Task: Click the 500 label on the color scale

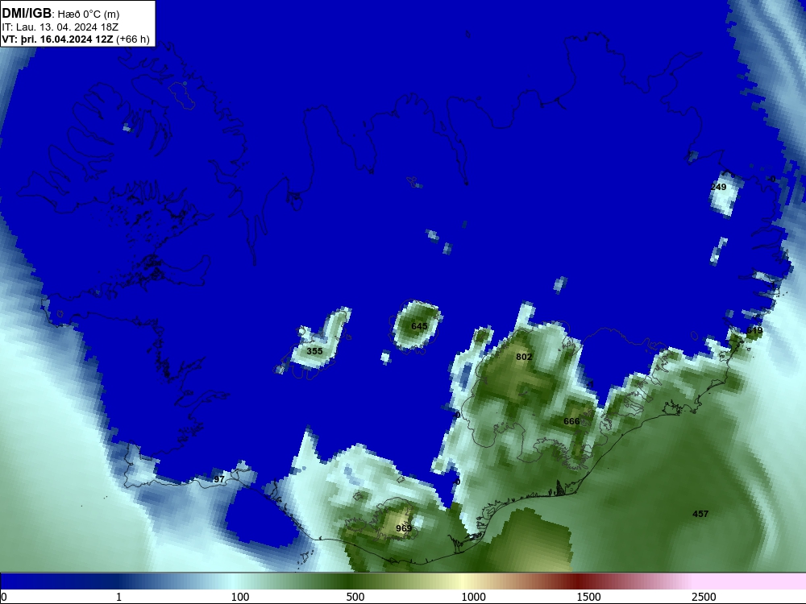Action: [x=355, y=597]
